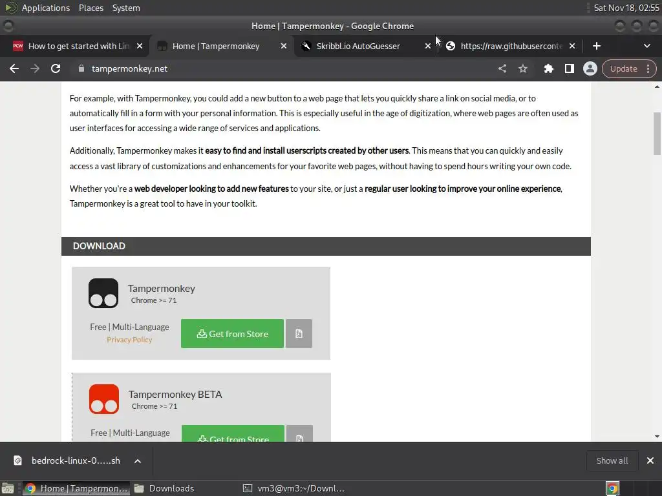Close the raw.githubusercontent tab
This screenshot has height=496, width=662.
571,46
